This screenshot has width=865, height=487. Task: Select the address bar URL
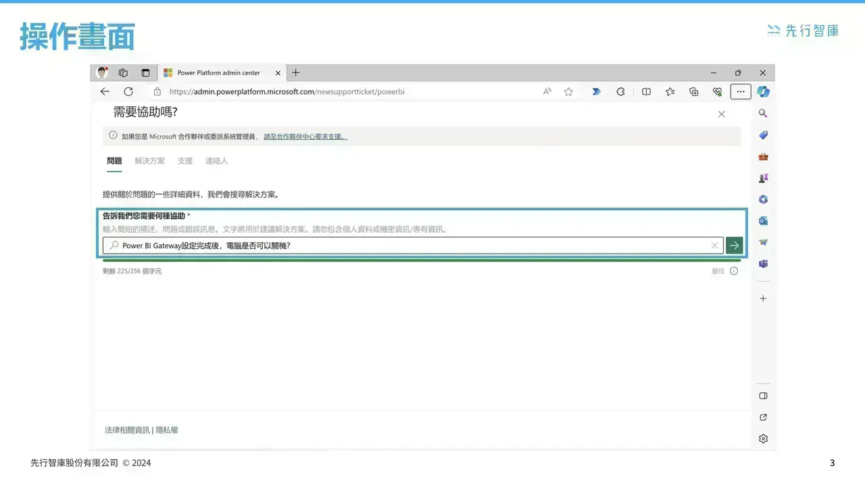point(287,92)
